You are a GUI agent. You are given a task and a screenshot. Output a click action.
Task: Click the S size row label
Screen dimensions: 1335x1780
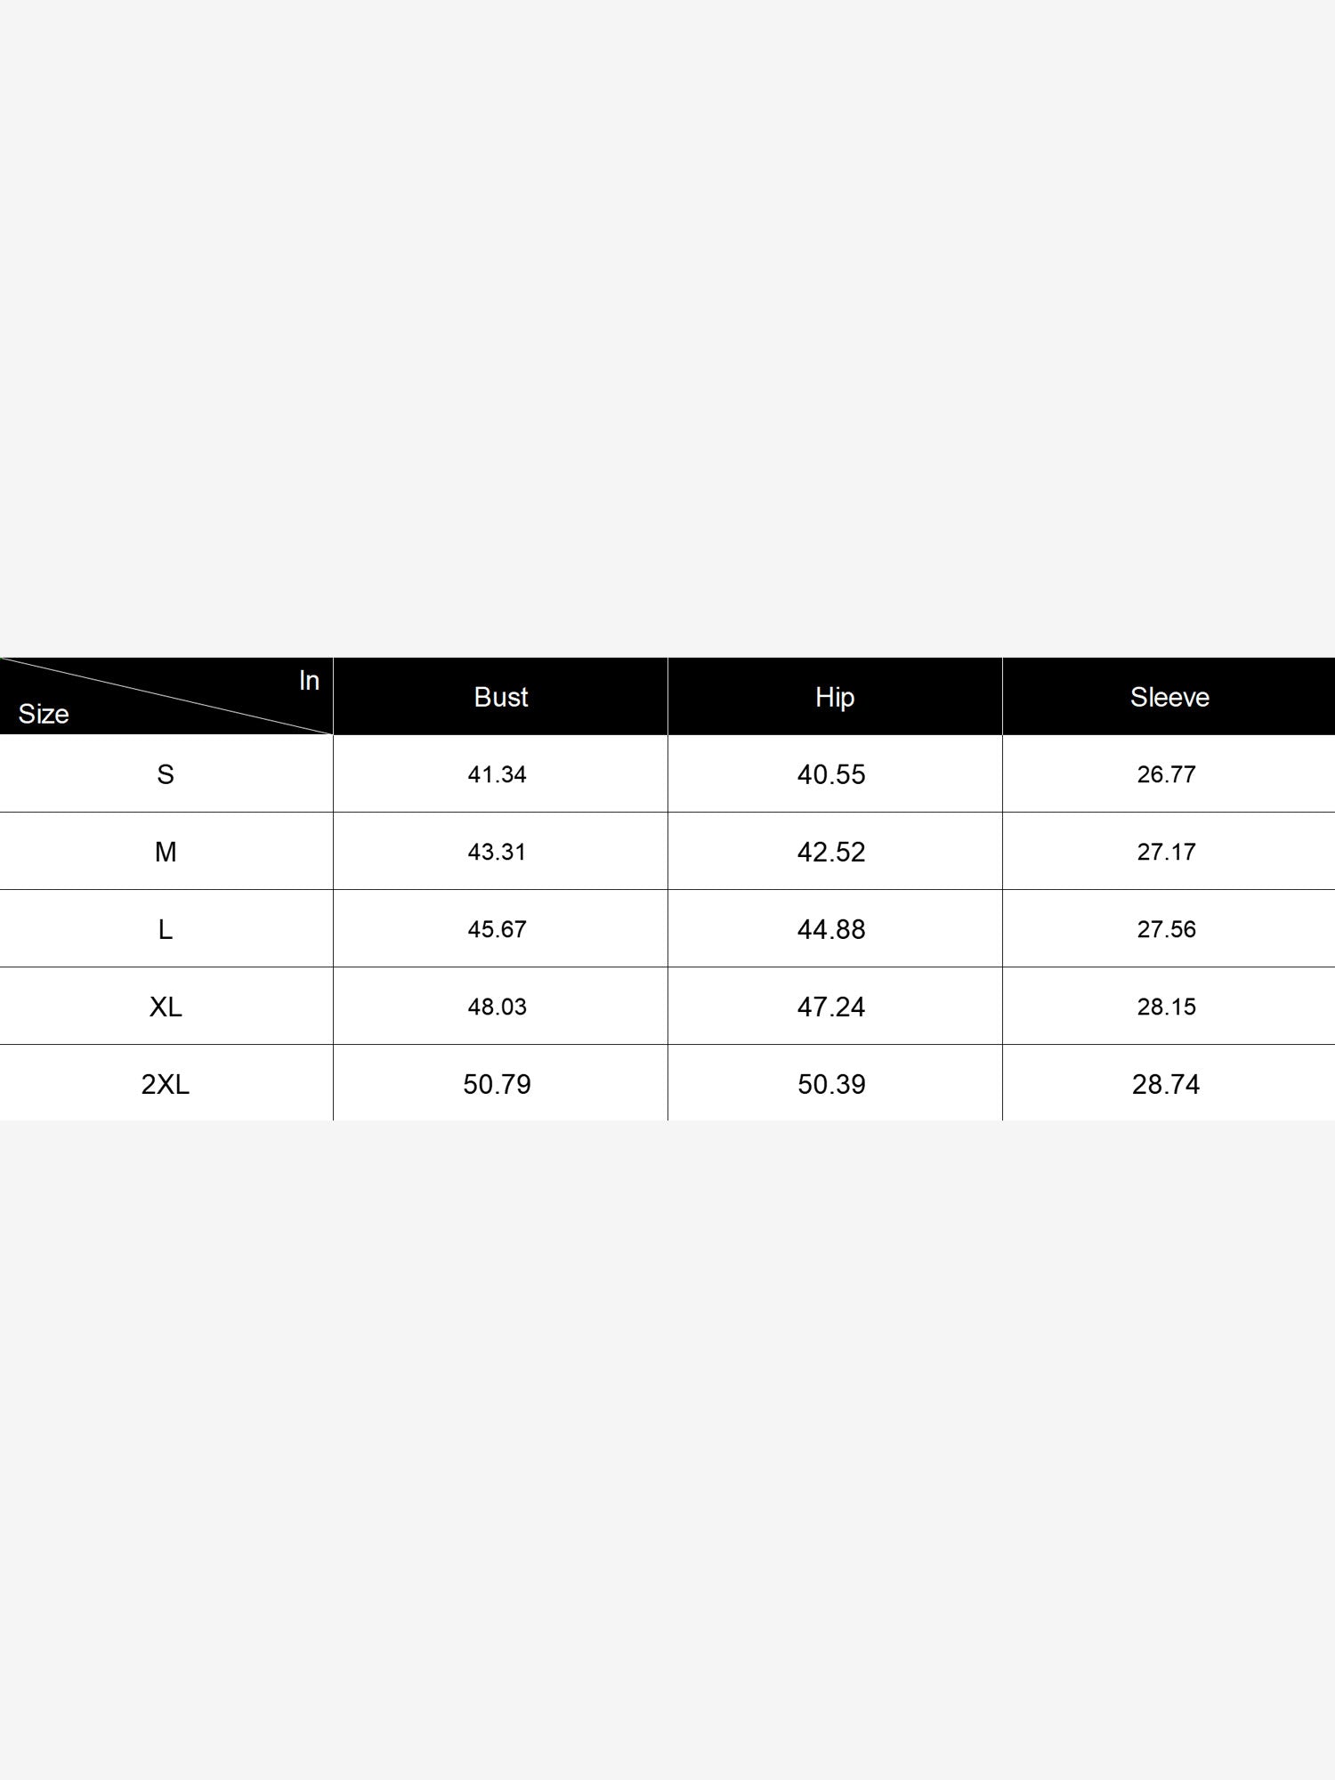point(166,774)
